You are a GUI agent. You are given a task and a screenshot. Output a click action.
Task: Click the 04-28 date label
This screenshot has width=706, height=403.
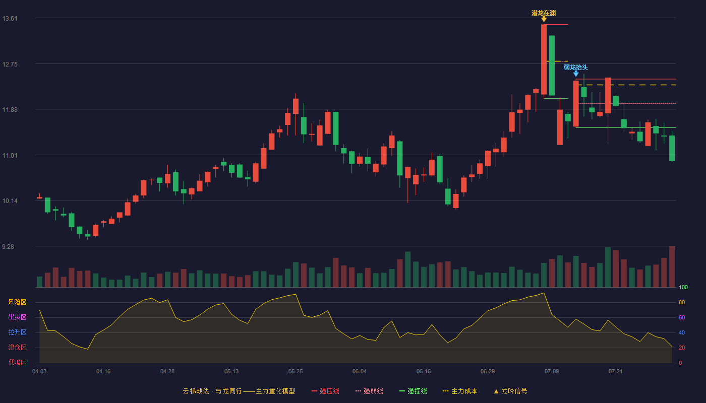point(167,371)
